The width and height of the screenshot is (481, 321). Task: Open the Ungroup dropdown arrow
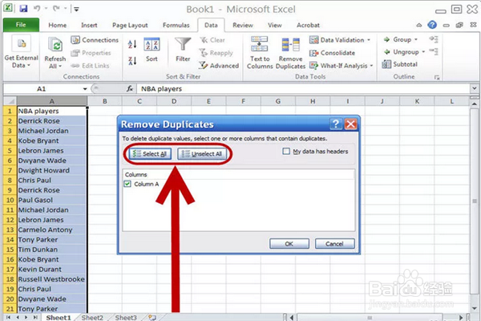423,52
